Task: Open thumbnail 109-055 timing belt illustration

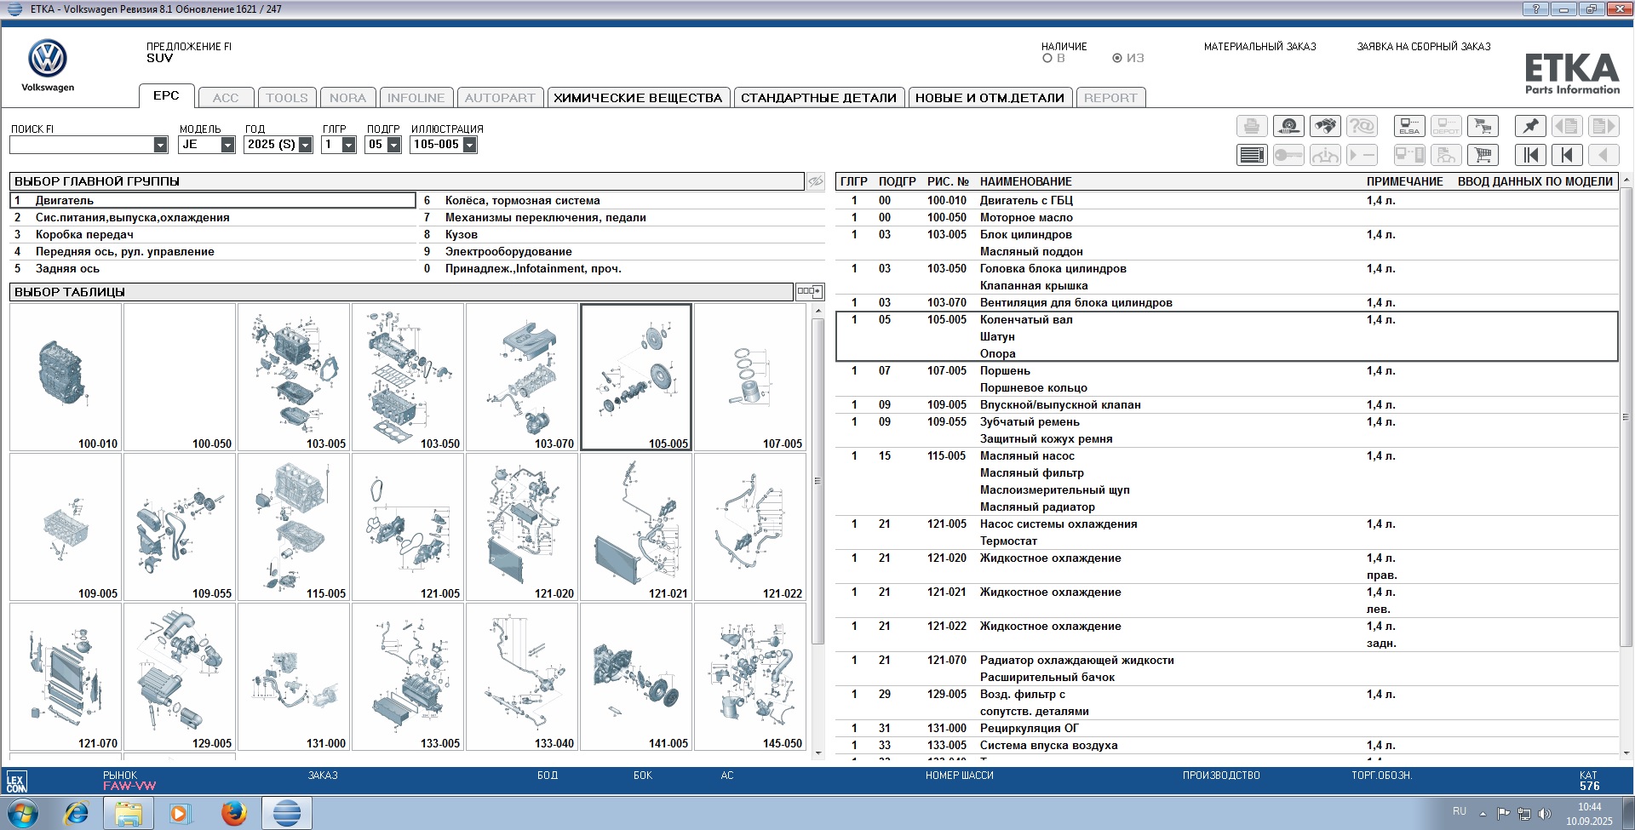Action: click(x=180, y=527)
